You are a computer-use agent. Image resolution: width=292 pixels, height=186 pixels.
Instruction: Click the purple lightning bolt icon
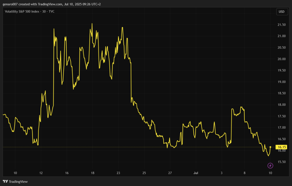pos(270,165)
